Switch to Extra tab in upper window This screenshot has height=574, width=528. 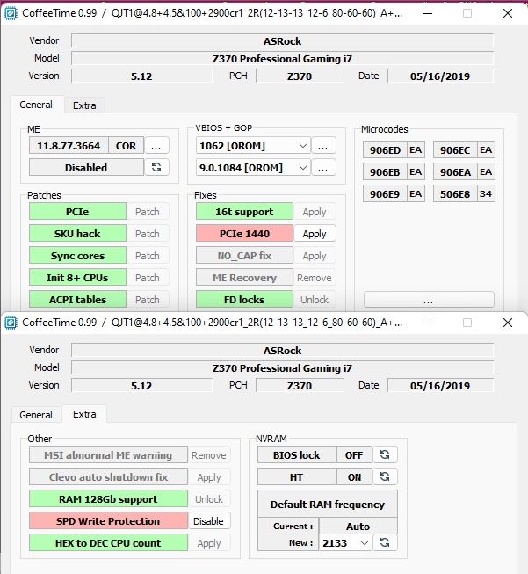click(84, 105)
